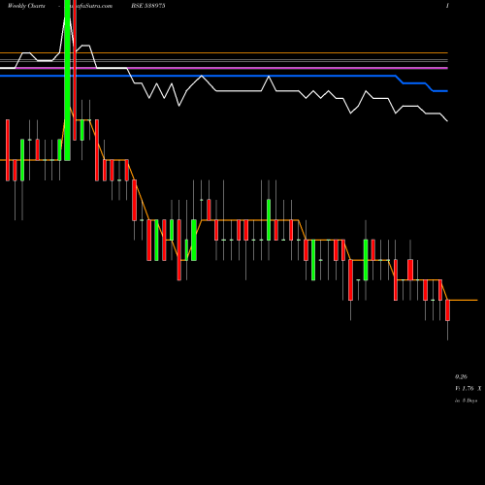Click the 'V: 1.76 X' volume text
485x485 pixels.
pyautogui.click(x=469, y=388)
